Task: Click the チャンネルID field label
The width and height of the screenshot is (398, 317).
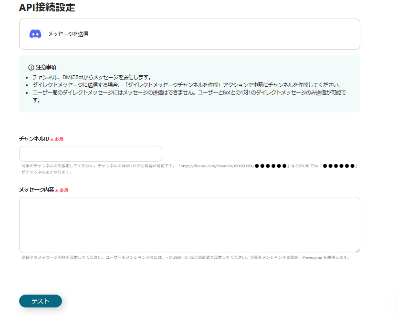Action: coord(34,139)
